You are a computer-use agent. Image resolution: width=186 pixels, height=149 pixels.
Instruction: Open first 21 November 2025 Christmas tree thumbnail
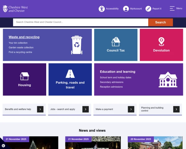(31, 142)
